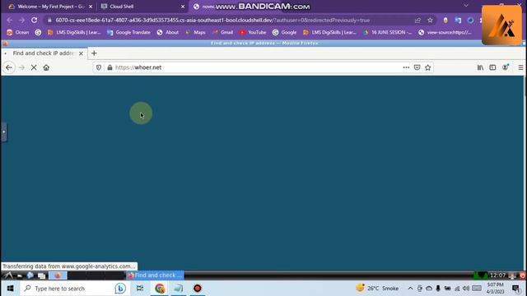Close the 'Welcome – My First Project' tab
The image size is (527, 296).
tap(91, 7)
